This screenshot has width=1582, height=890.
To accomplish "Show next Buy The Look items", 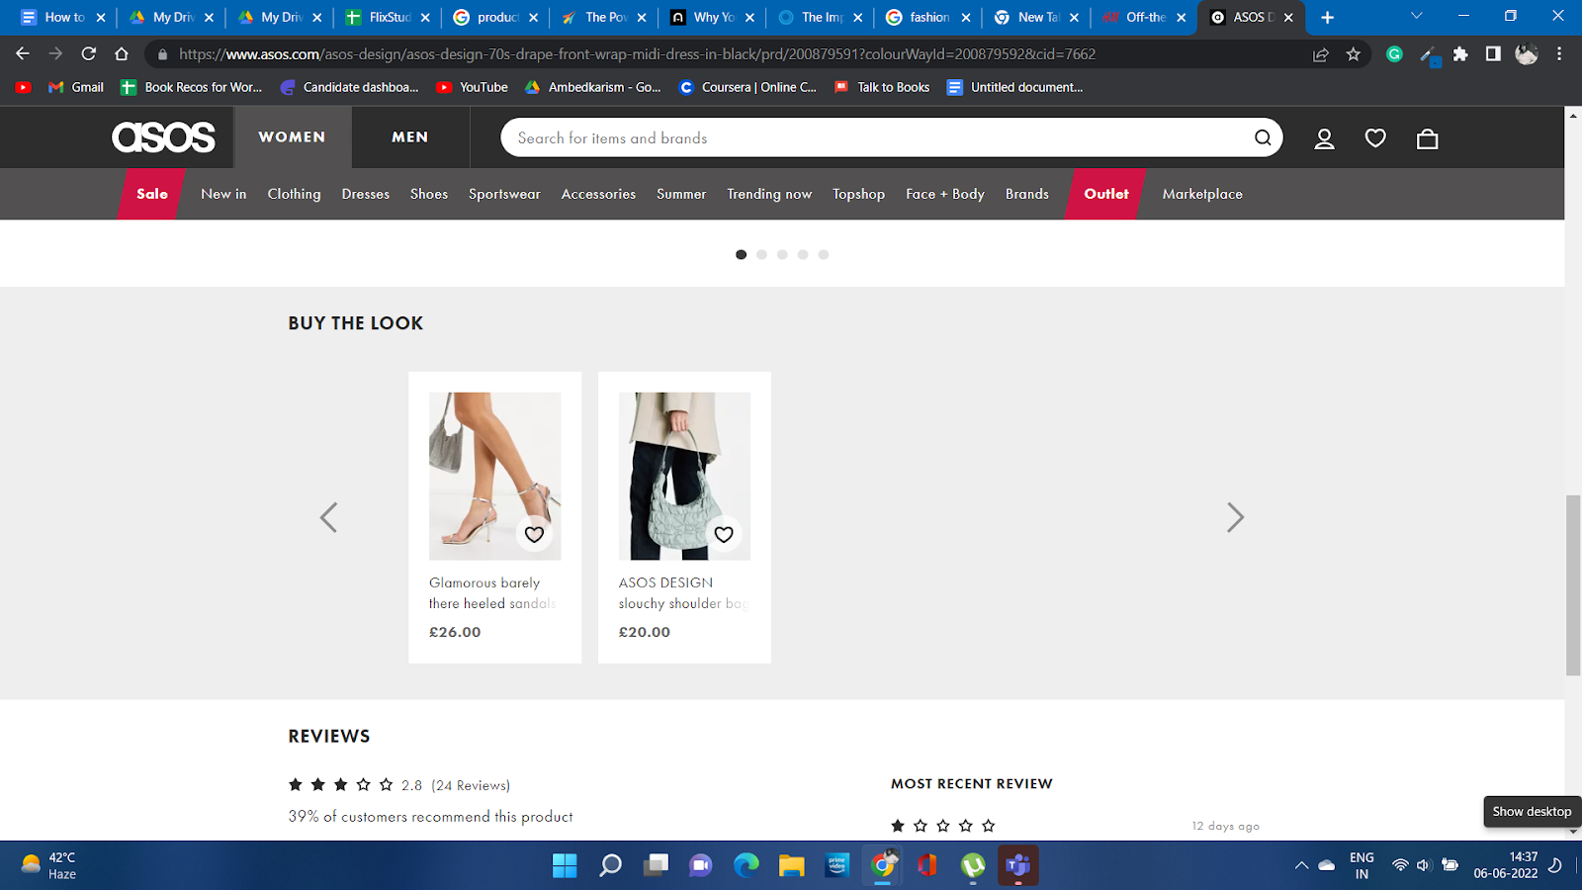I will [x=1235, y=517].
